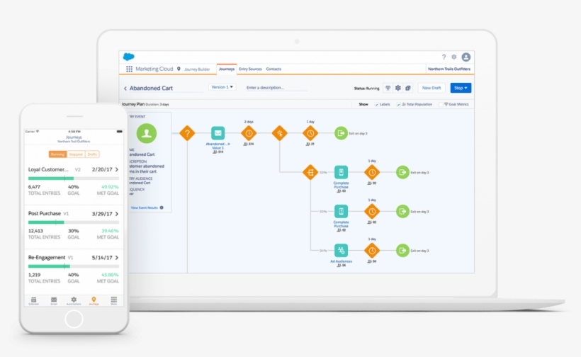
Task: Click the 6,477 total entries value
Action: point(34,187)
